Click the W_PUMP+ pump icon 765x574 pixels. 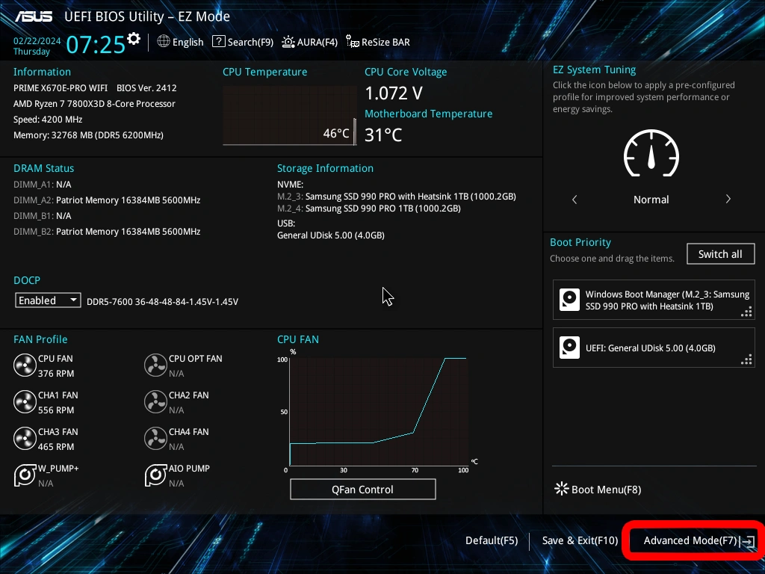(25, 475)
